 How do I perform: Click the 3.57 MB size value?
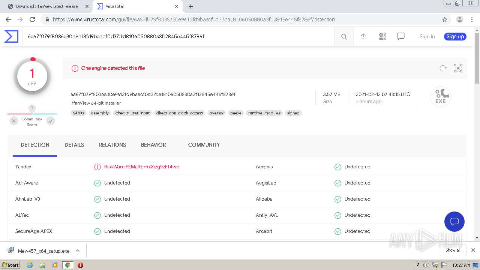point(332,94)
